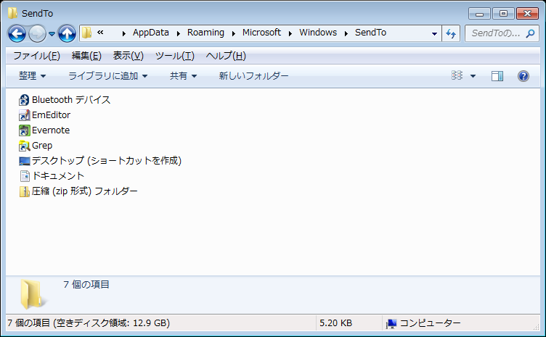Expand the hidden path chevron «

pyautogui.click(x=100, y=33)
